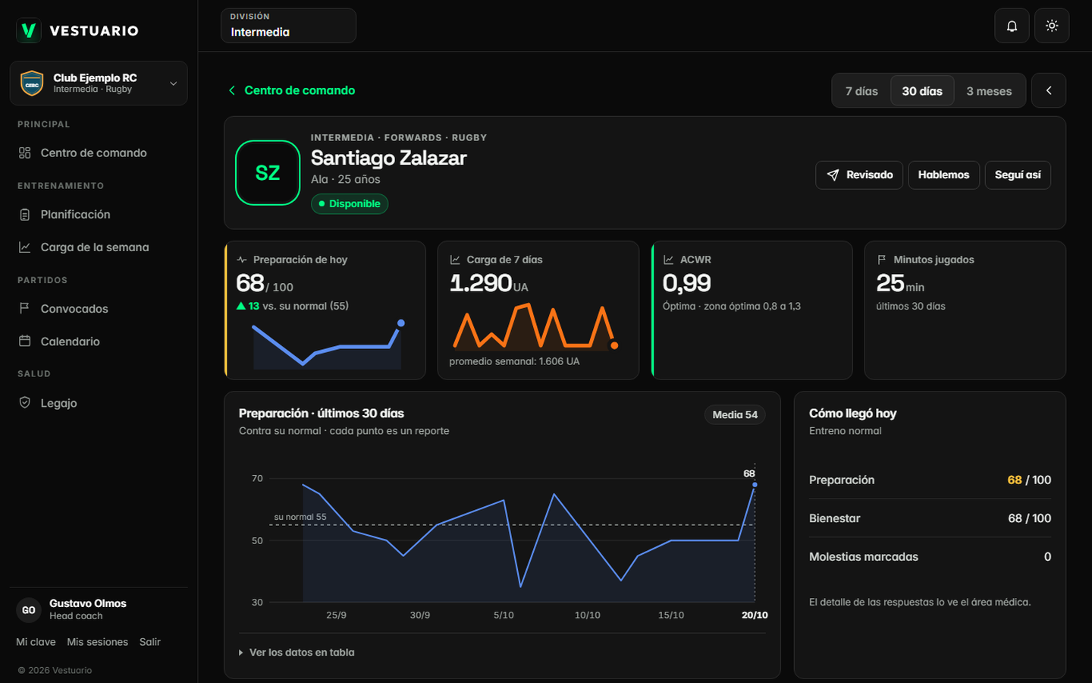1092x683 pixels.
Task: Click the Seguí así button
Action: pyautogui.click(x=1018, y=175)
